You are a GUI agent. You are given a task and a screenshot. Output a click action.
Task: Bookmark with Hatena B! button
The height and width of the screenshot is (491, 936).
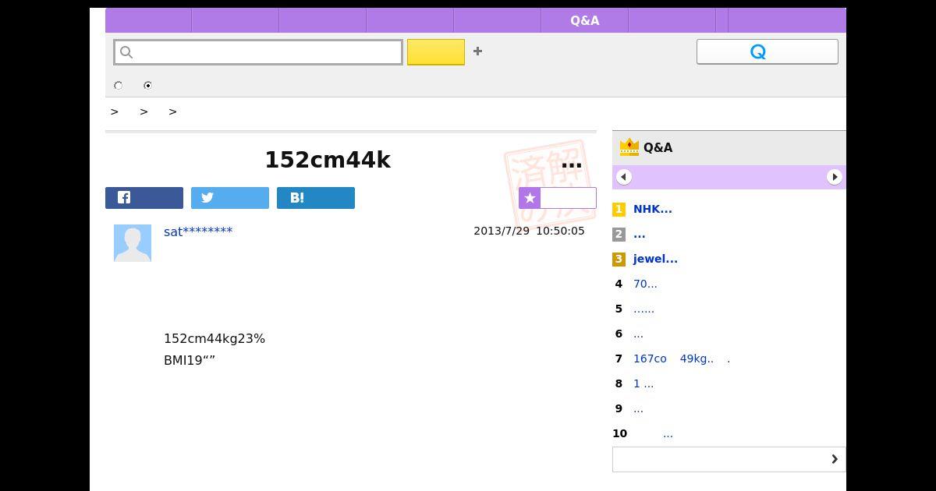(316, 198)
